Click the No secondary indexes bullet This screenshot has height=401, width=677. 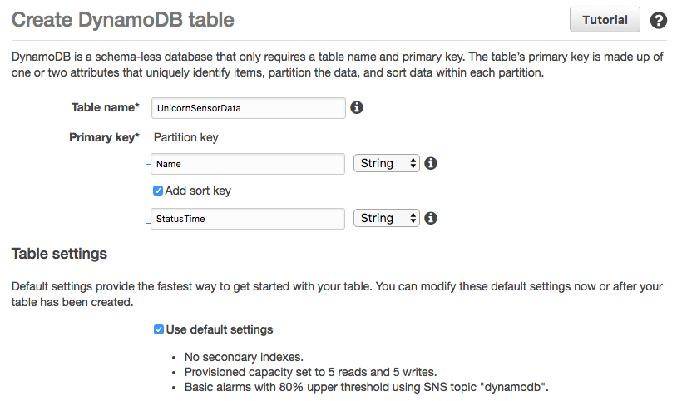coord(244,357)
